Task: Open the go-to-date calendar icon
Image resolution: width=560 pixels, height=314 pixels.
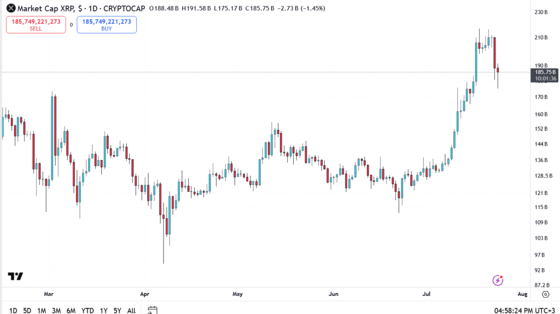Action: pos(153,310)
